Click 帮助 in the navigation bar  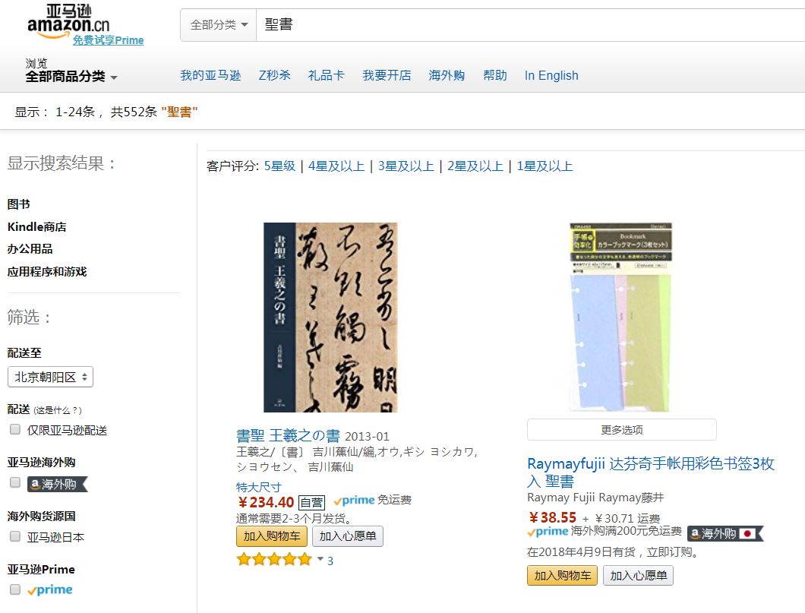495,75
